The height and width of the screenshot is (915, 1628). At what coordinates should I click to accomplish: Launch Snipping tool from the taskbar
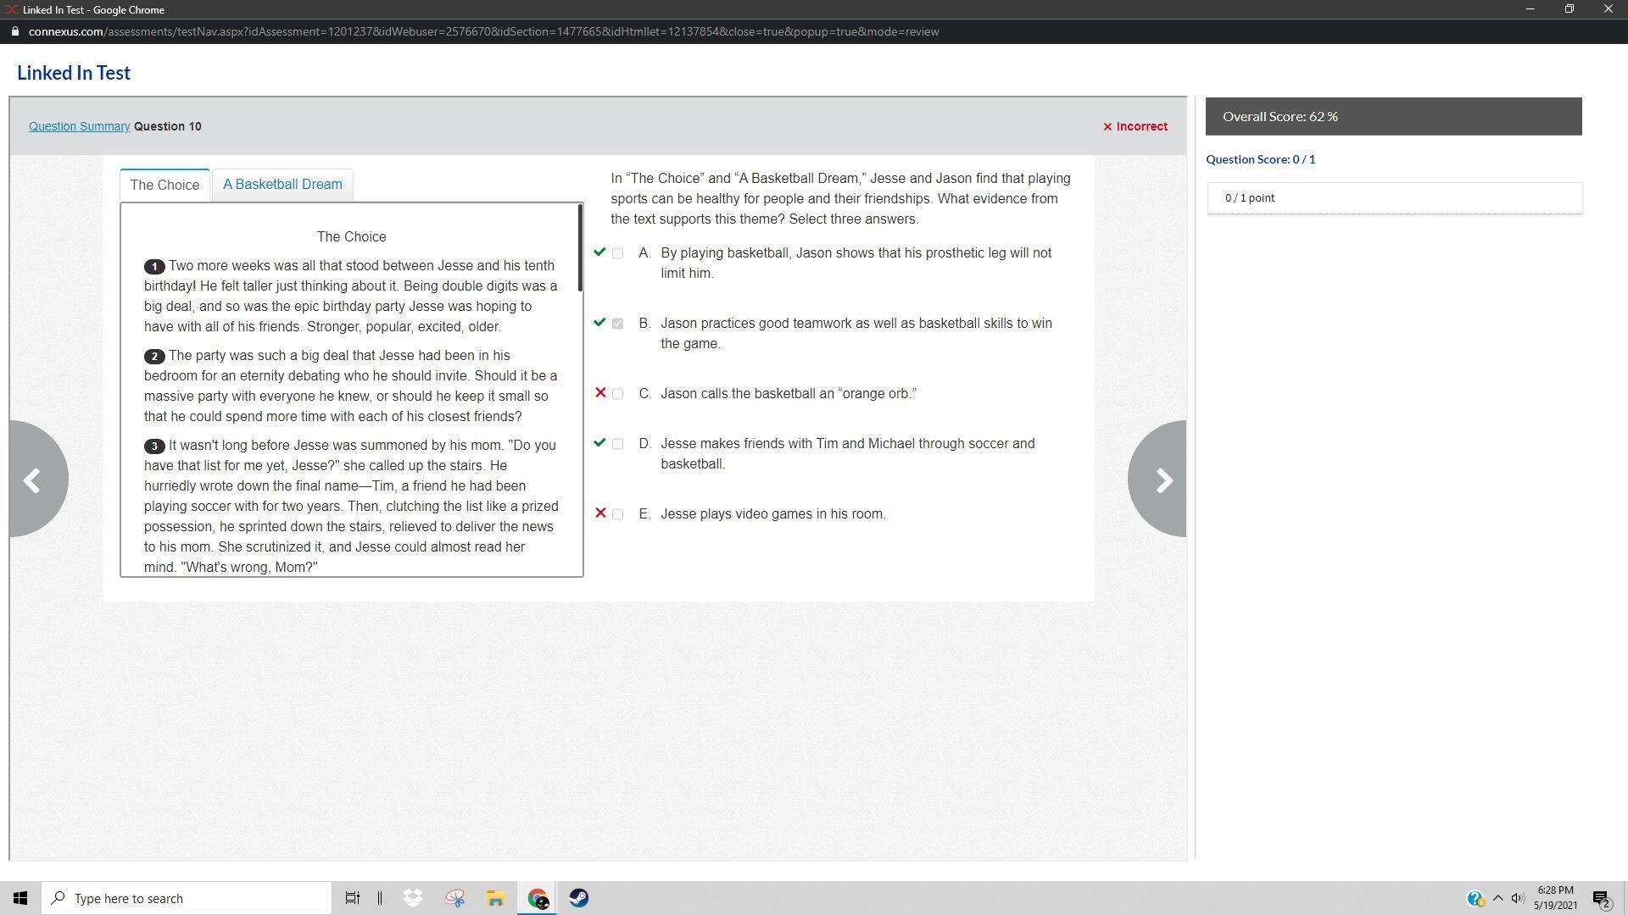(x=454, y=898)
